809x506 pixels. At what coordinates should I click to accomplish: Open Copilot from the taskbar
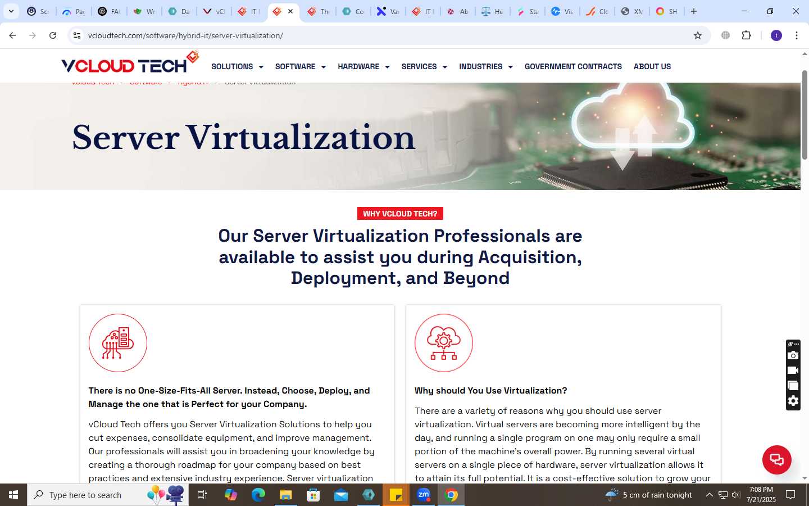coord(230,495)
